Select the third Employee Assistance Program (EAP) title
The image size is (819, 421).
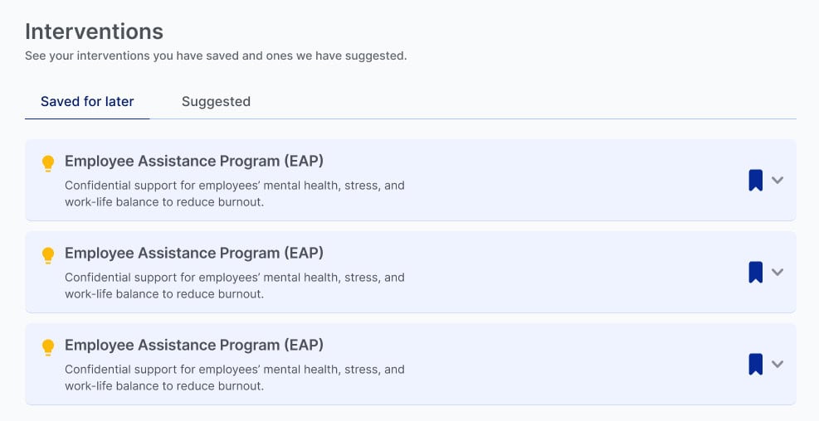[194, 345]
